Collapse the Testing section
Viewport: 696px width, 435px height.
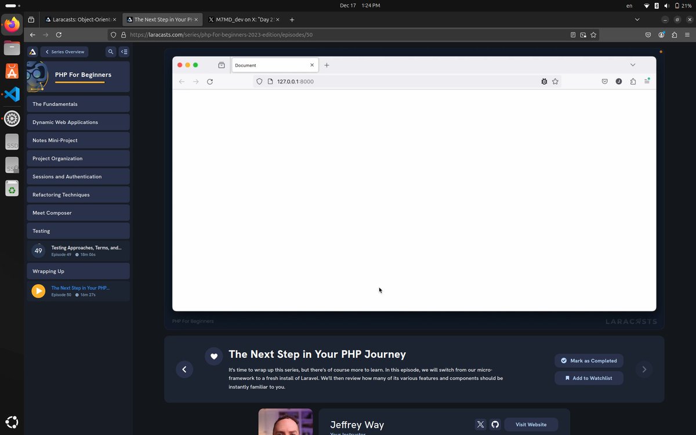[78, 231]
